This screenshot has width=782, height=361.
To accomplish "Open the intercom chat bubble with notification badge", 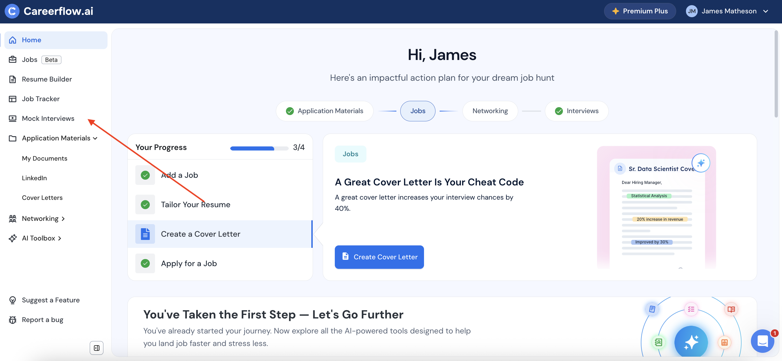I will [763, 341].
